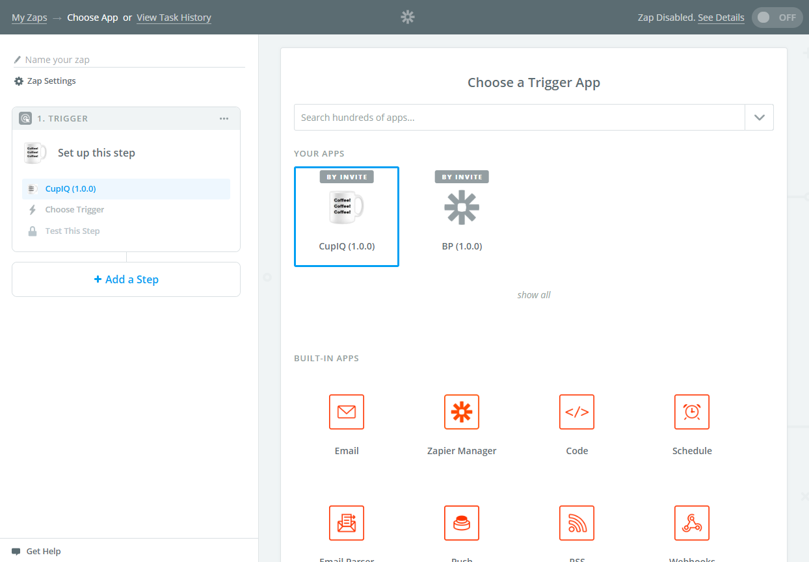Open the trigger step ellipsis menu
Image resolution: width=809 pixels, height=562 pixels.
coord(224,118)
